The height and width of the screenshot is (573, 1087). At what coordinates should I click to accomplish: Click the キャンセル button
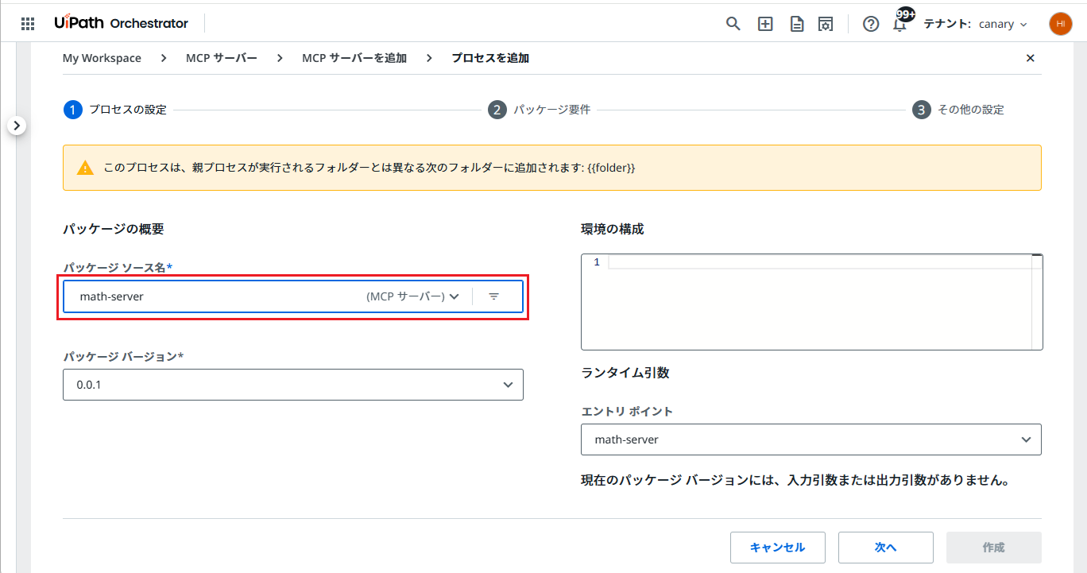coord(778,548)
